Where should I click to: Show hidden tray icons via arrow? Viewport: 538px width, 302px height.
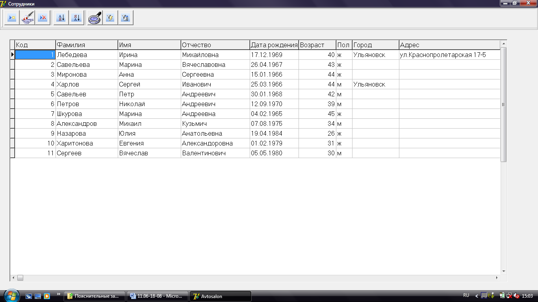(477, 296)
